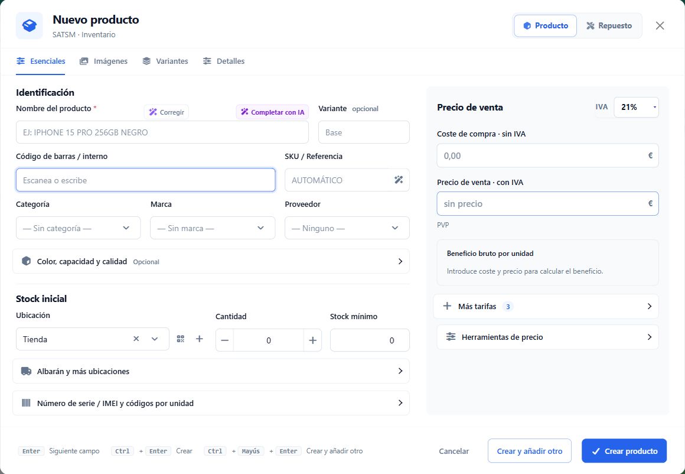Click the Precio de venta con IVA field

coord(547,204)
